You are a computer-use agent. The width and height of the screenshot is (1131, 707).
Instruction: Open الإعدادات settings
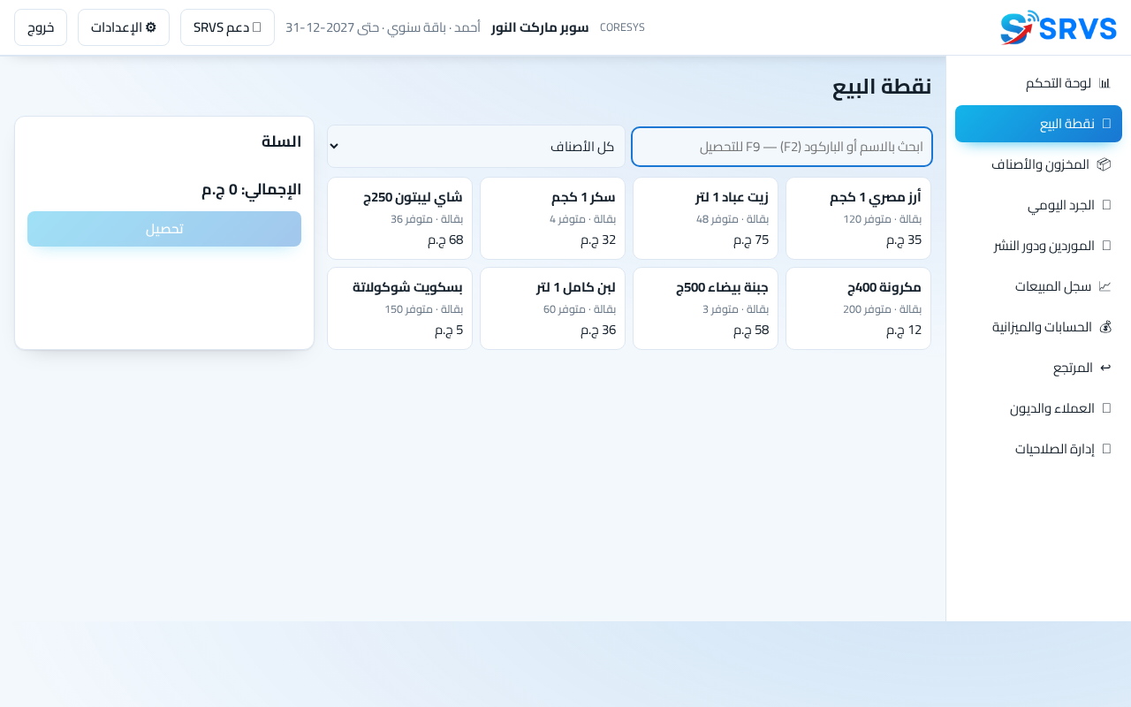[124, 27]
